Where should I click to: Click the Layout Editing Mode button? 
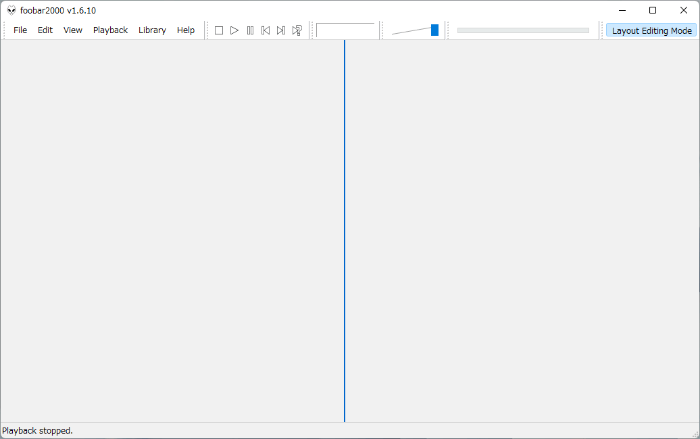651,30
